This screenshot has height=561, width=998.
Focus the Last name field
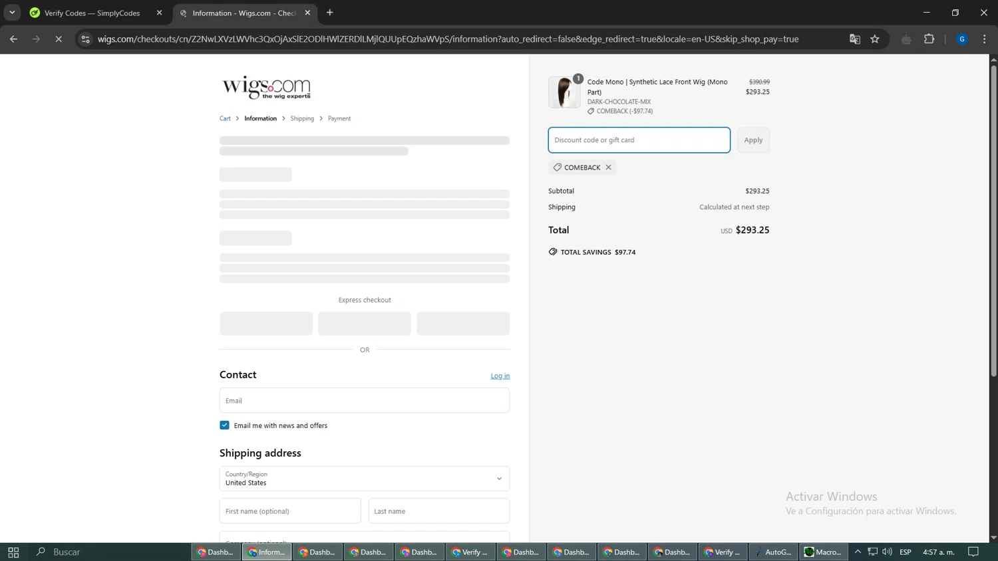click(439, 511)
